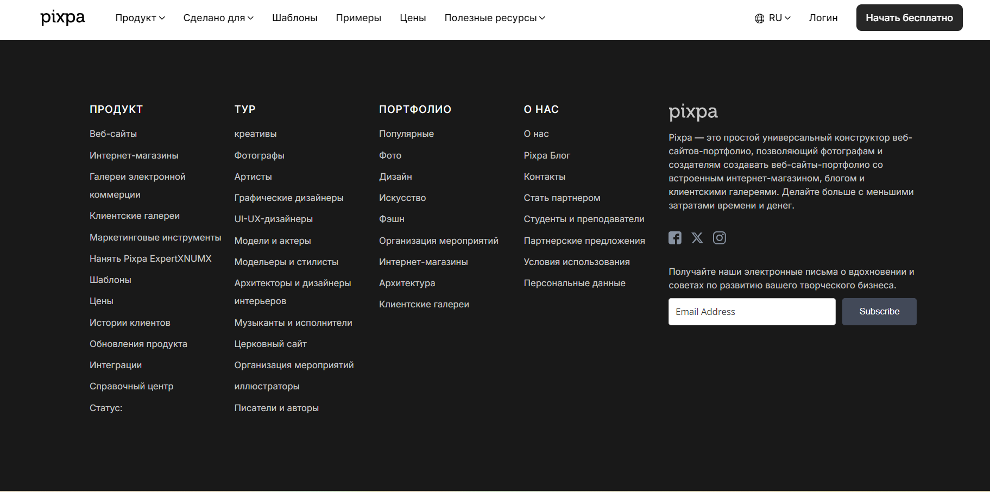
Task: Open Графические дизайнеры footer link
Action: click(288, 198)
